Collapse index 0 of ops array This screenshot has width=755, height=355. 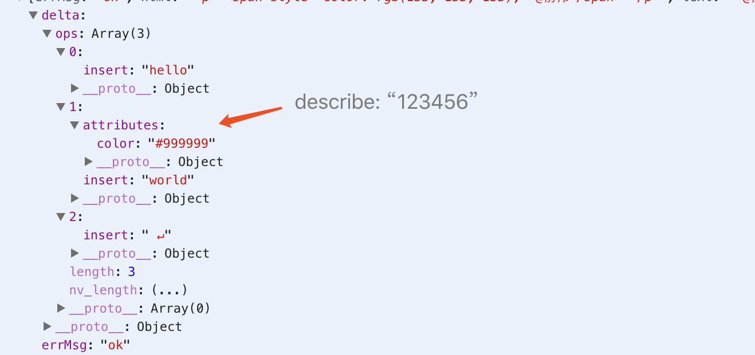(61, 52)
